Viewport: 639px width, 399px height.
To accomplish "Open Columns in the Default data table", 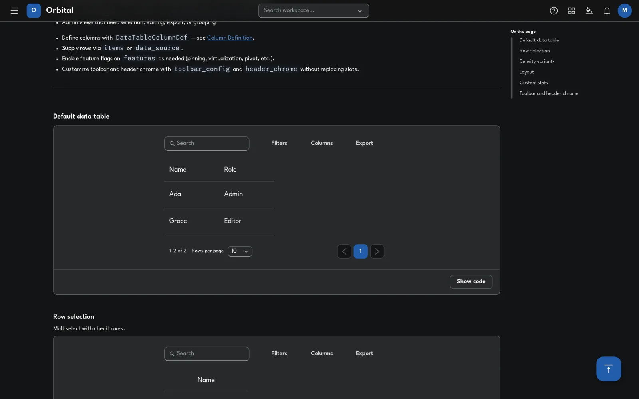I will point(322,143).
